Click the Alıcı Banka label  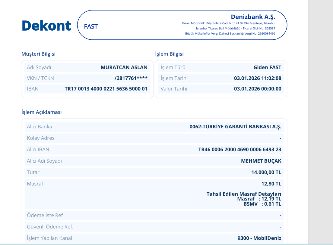pyautogui.click(x=40, y=127)
